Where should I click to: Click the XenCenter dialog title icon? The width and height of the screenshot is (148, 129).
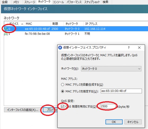click(x=60, y=48)
